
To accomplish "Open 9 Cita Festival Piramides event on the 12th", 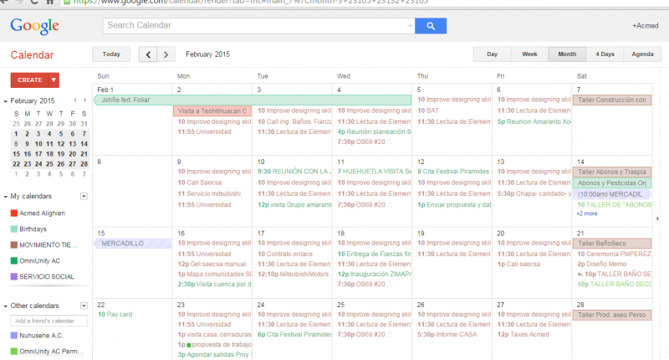I will click(x=453, y=172).
